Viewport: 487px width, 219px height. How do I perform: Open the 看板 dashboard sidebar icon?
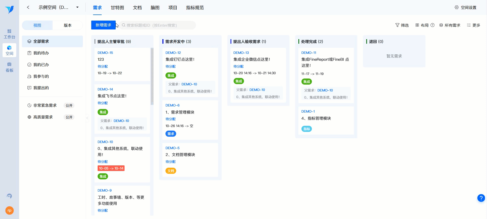click(9, 67)
